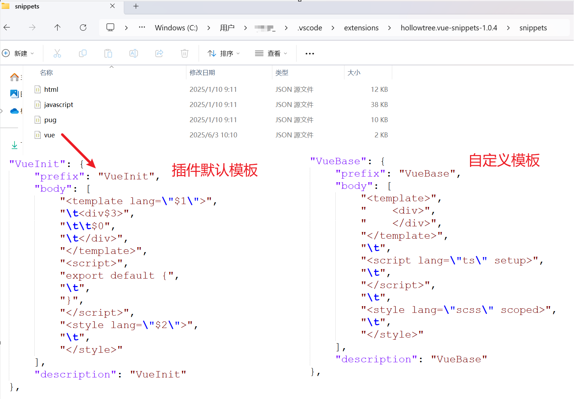Expand chevron after the This PC icon
The image size is (574, 399).
click(126, 28)
